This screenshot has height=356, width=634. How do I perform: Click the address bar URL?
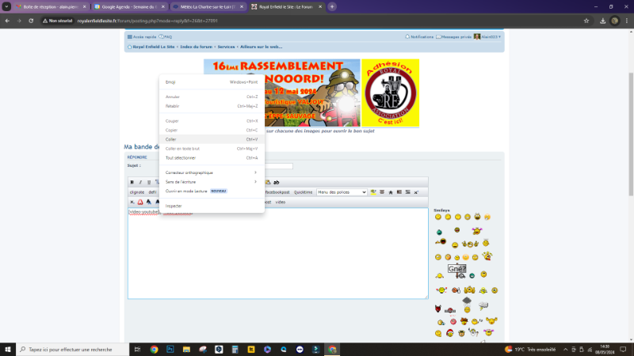[x=147, y=21]
